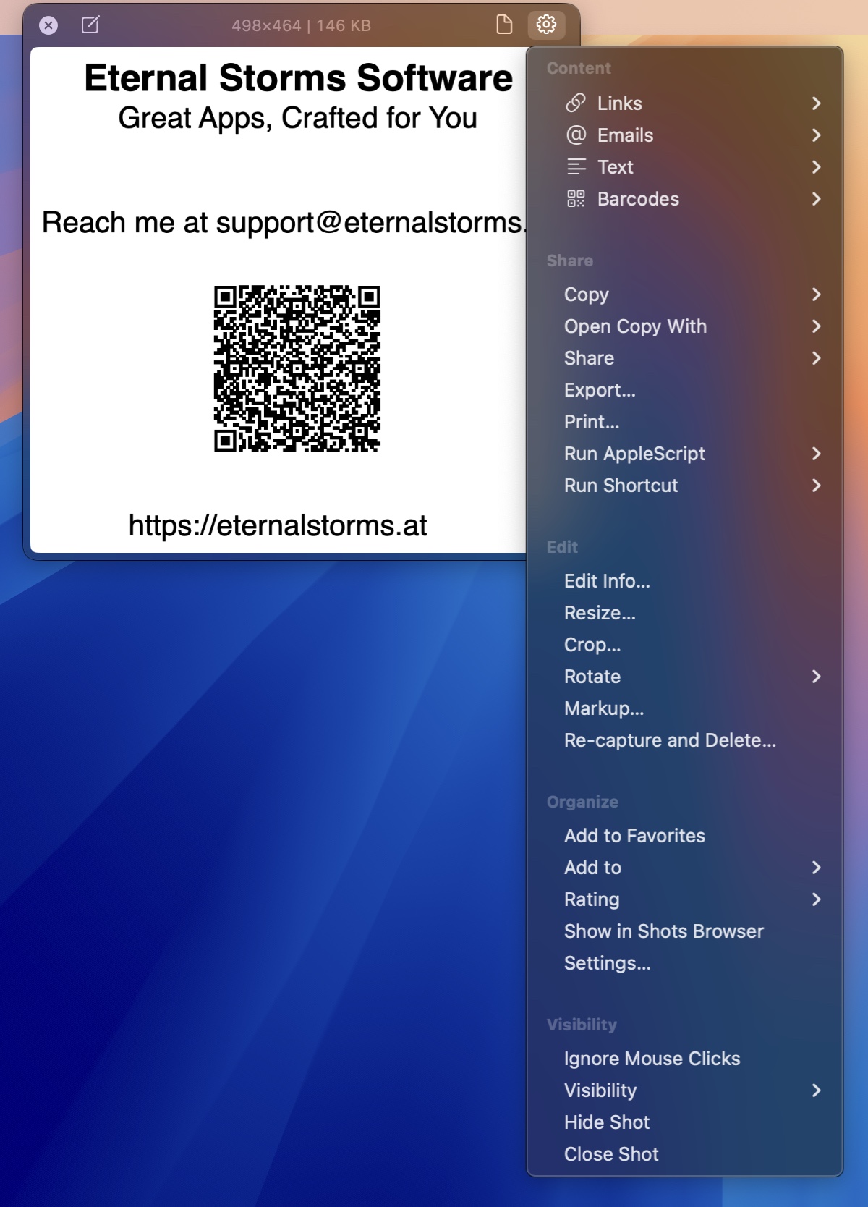Expand the Emails submenu arrow
Image resolution: width=868 pixels, height=1207 pixels.
pyautogui.click(x=817, y=135)
